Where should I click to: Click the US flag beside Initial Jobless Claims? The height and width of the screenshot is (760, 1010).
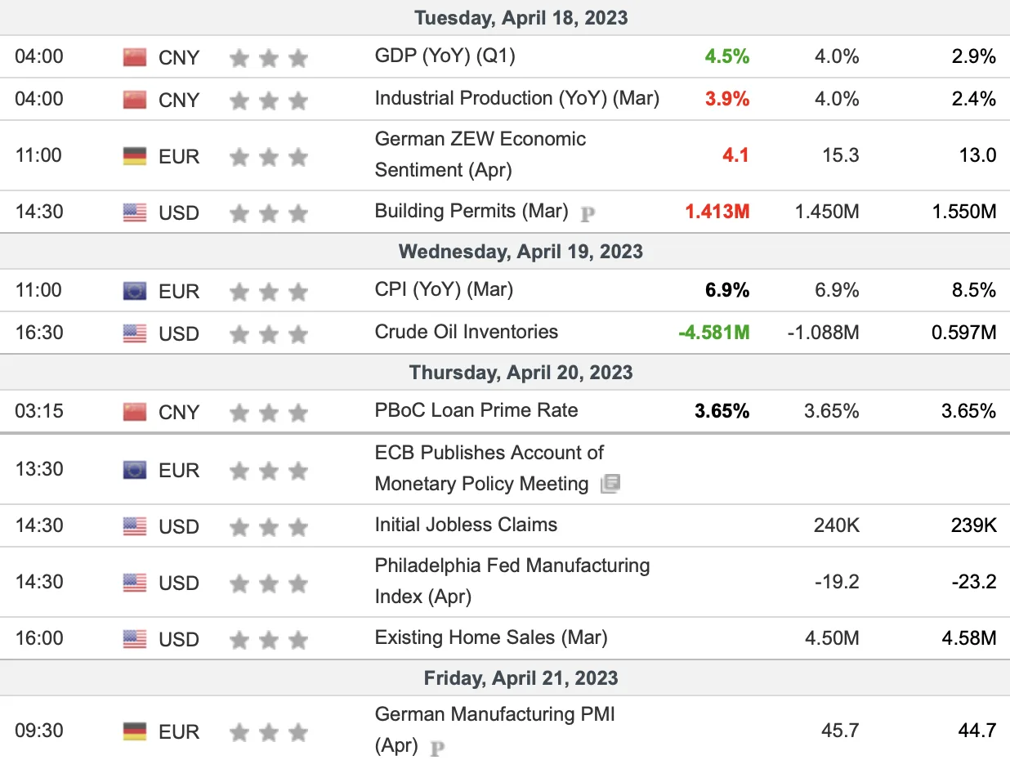[135, 526]
